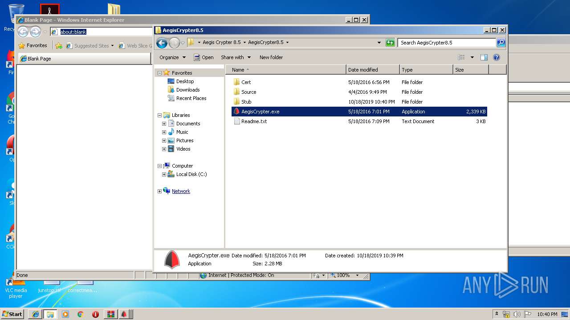Screen dimensions: 570x320
Task: Open Suggested Sites in IE favorites bar
Action: coord(90,45)
